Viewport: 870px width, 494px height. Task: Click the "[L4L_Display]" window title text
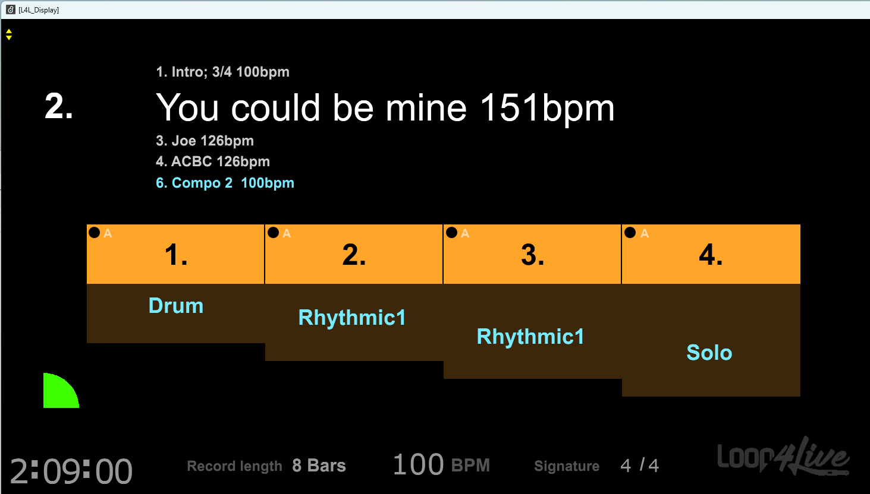[39, 10]
